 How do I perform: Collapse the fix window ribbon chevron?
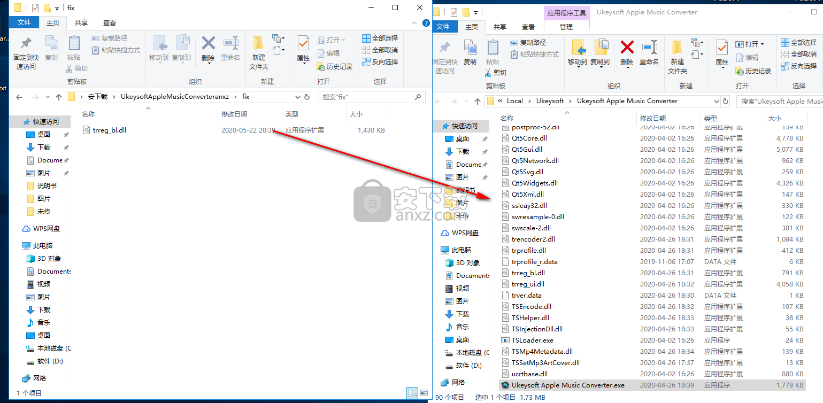(414, 22)
